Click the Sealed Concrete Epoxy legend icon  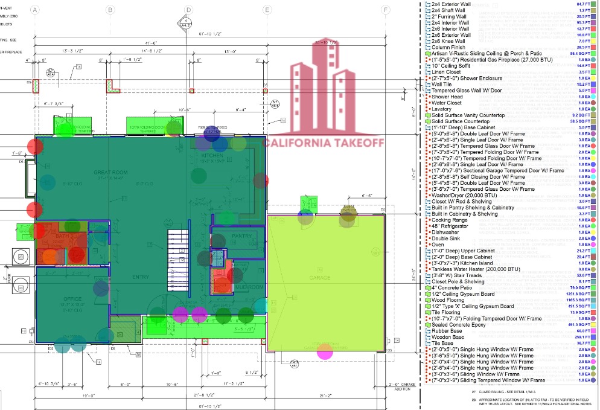(x=427, y=325)
